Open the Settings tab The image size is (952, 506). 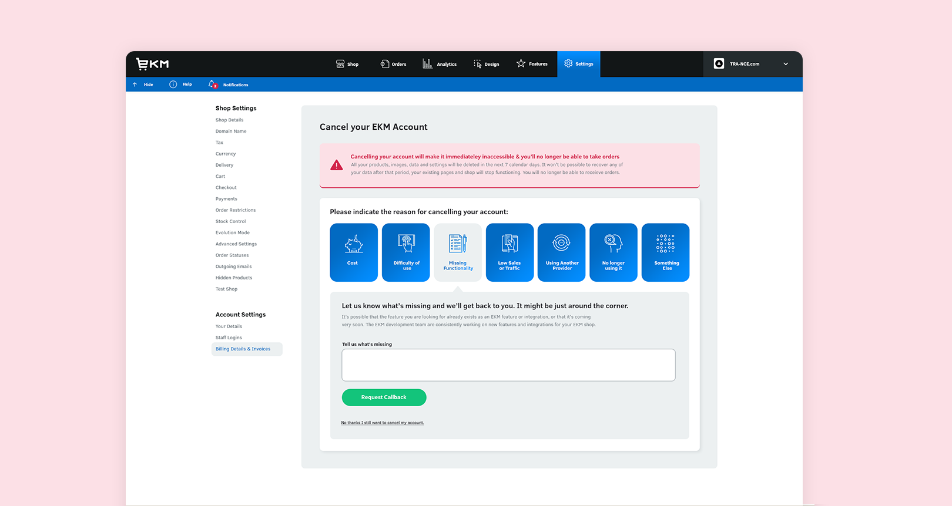coord(579,64)
